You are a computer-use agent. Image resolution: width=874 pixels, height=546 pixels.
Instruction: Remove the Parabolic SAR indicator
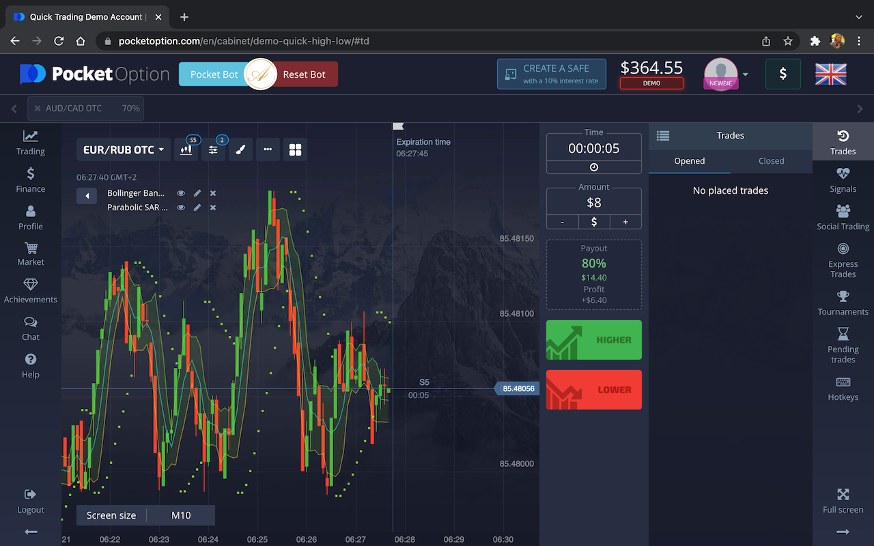(x=213, y=207)
